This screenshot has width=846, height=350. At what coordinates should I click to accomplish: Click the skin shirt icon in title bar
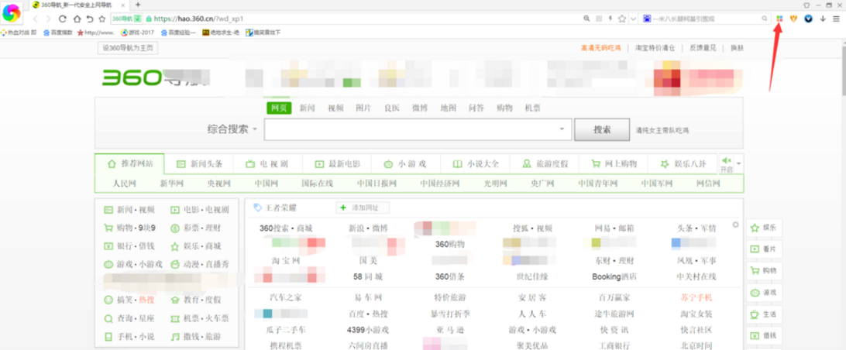[x=806, y=5]
